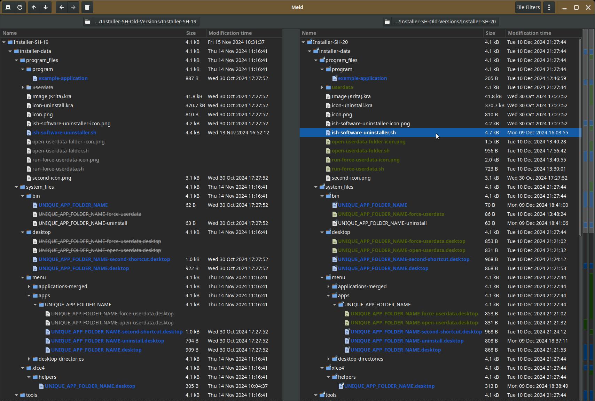595x401 pixels.
Task: Open the recent comparisons clock icon
Action: 20,7
